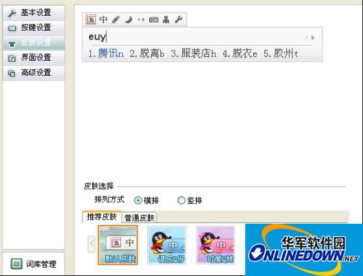Viewport: 363px width, 276px height.
Task: Open 按键设置 from the sidebar
Action: click(34, 27)
